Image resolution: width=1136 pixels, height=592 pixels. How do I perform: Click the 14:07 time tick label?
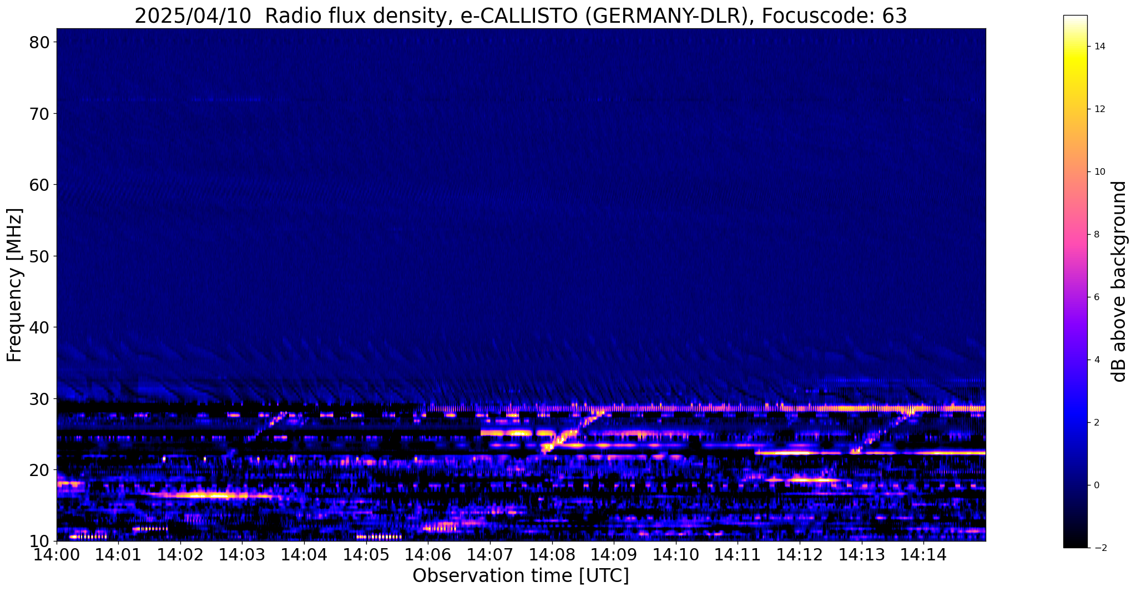[x=489, y=555]
